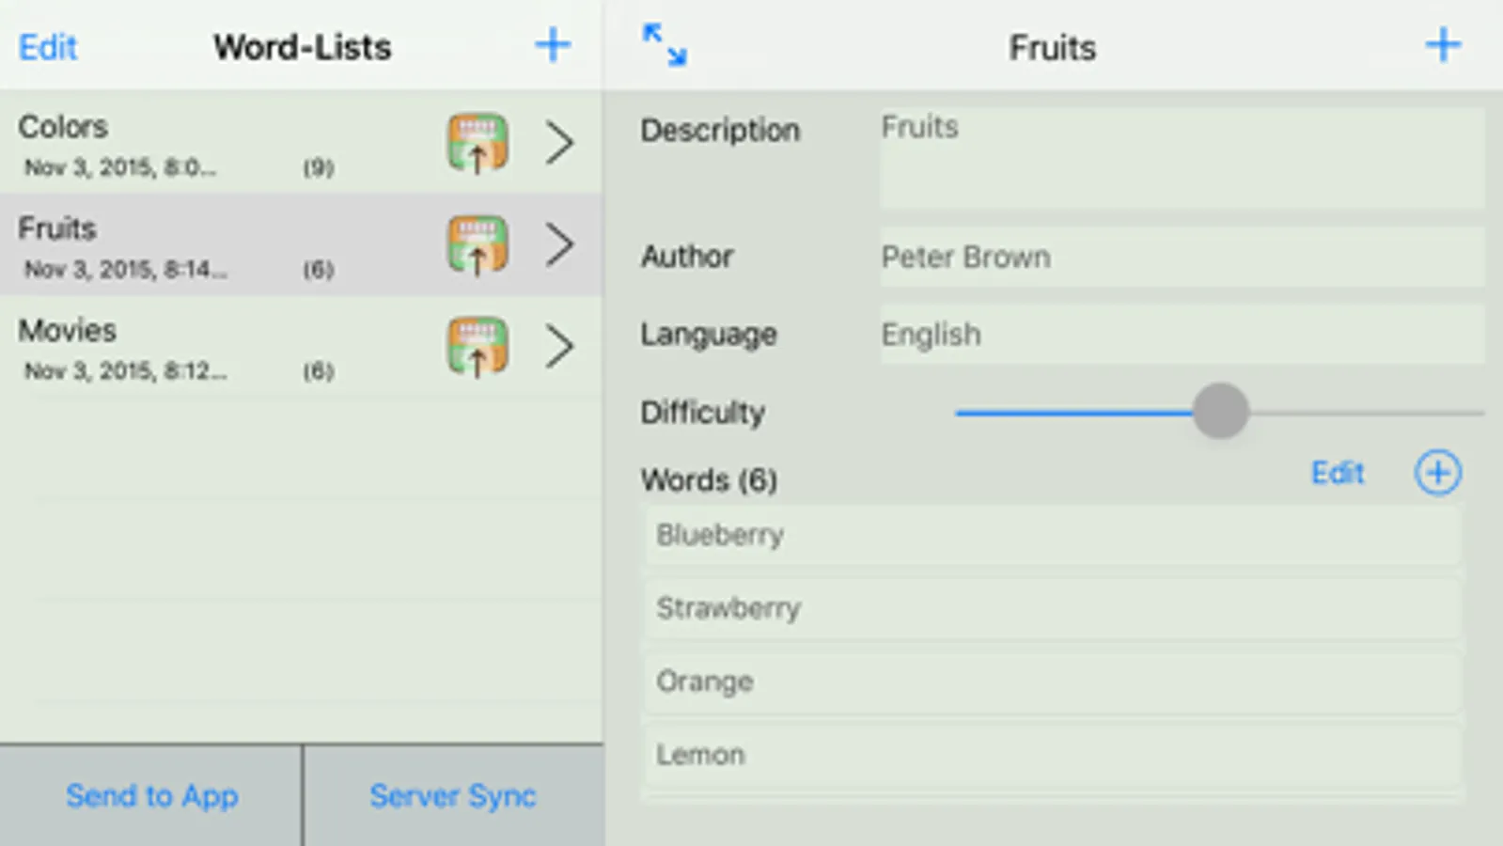Open the Colors list using its chevron
Viewport: 1503px width, 846px height.
pyautogui.click(x=560, y=144)
